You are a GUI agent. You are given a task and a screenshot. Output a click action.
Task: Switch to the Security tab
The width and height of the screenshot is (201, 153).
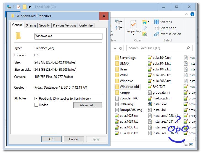(44, 25)
